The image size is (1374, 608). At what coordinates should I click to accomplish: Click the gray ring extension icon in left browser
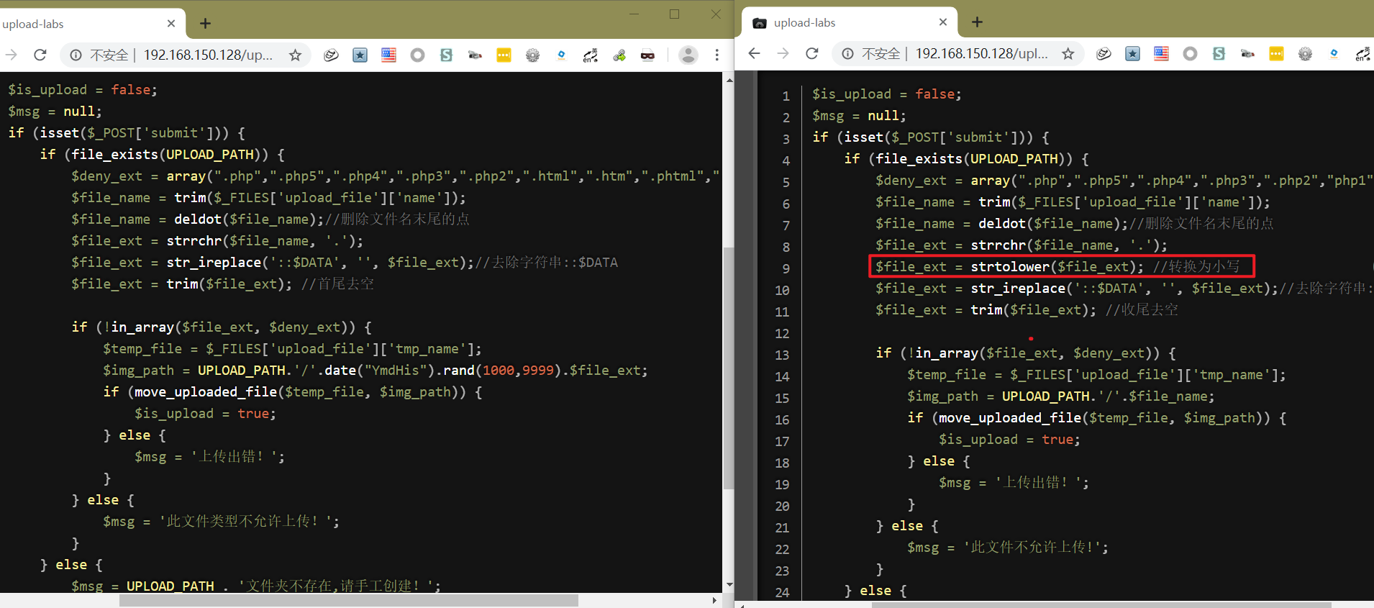click(417, 55)
